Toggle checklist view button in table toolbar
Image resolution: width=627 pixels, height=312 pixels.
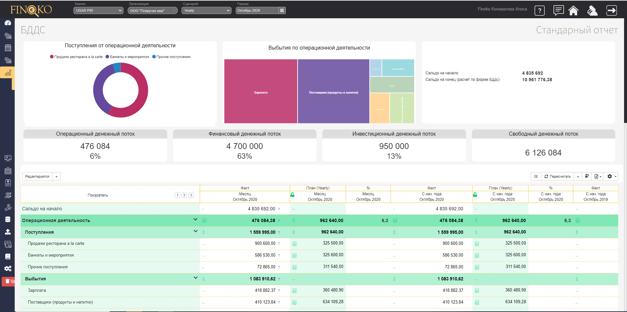(536, 176)
